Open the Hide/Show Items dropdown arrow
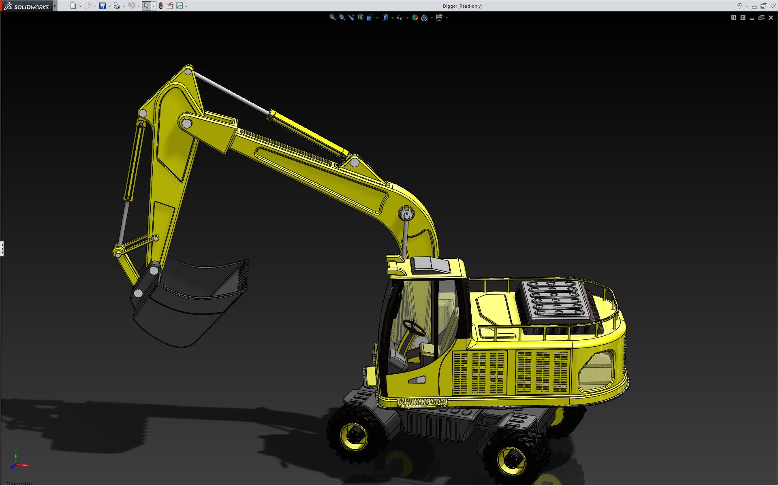The width and height of the screenshot is (778, 486). (x=407, y=18)
